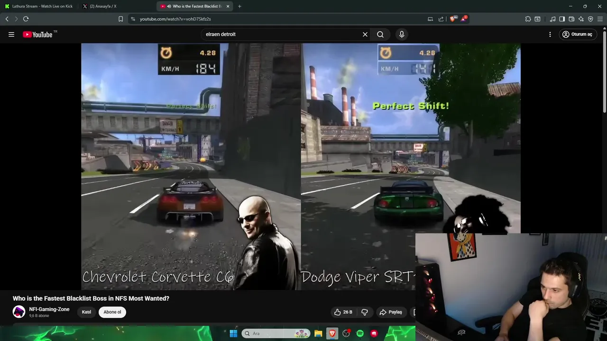Viewport: 607px width, 341px height.
Task: Open site settings icon beside the URL
Action: (x=133, y=19)
